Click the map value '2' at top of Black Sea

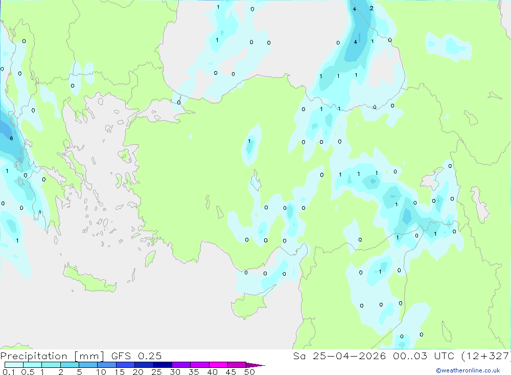click(x=371, y=8)
